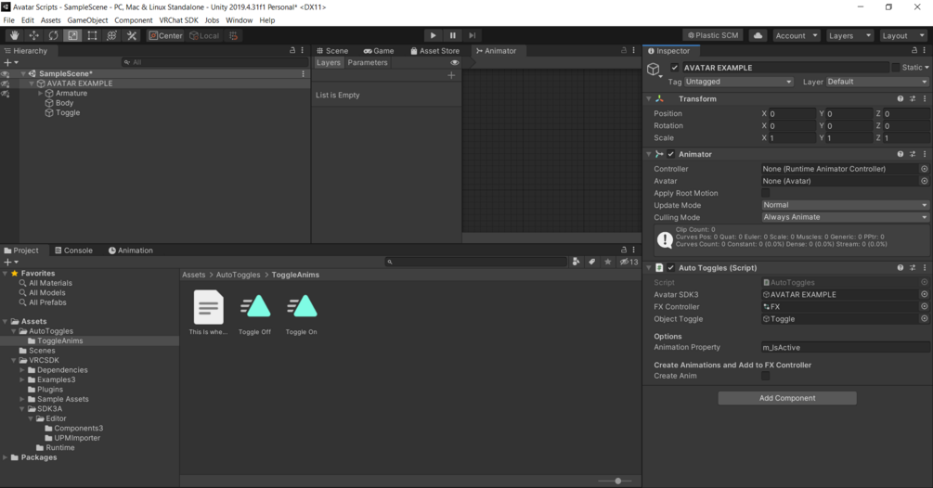
Task: Open the File menu
Action: pos(9,20)
